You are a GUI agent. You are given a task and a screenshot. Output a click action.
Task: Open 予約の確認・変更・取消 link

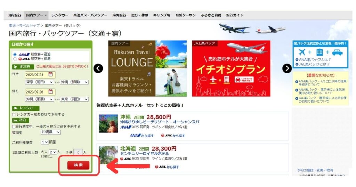(x=315, y=170)
